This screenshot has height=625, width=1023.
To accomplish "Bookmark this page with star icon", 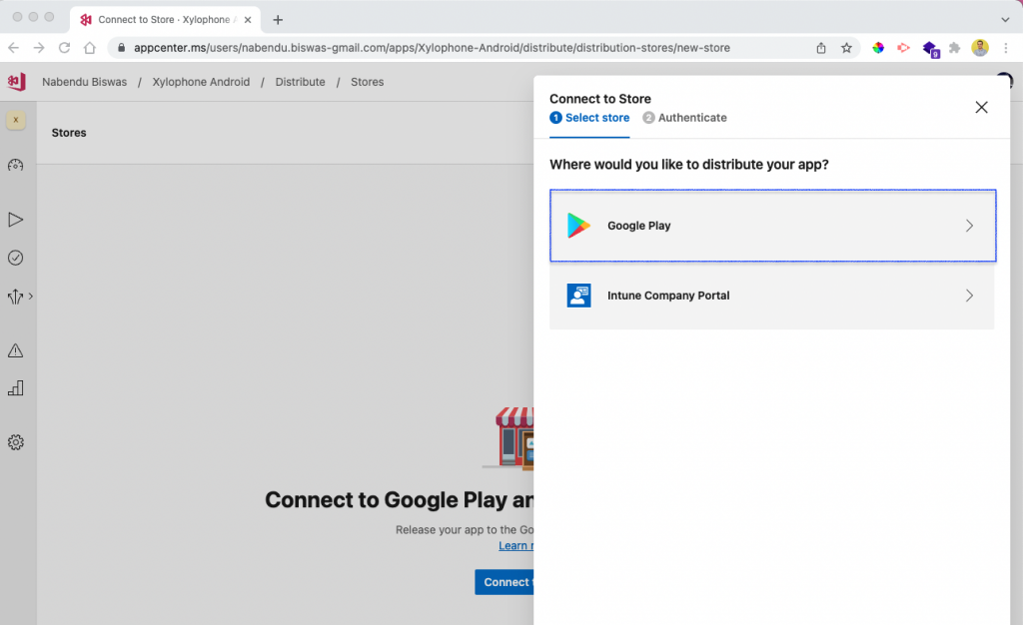I will pyautogui.click(x=846, y=48).
